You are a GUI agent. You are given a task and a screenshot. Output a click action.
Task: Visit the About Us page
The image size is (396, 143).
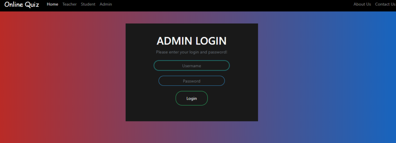[x=362, y=4]
